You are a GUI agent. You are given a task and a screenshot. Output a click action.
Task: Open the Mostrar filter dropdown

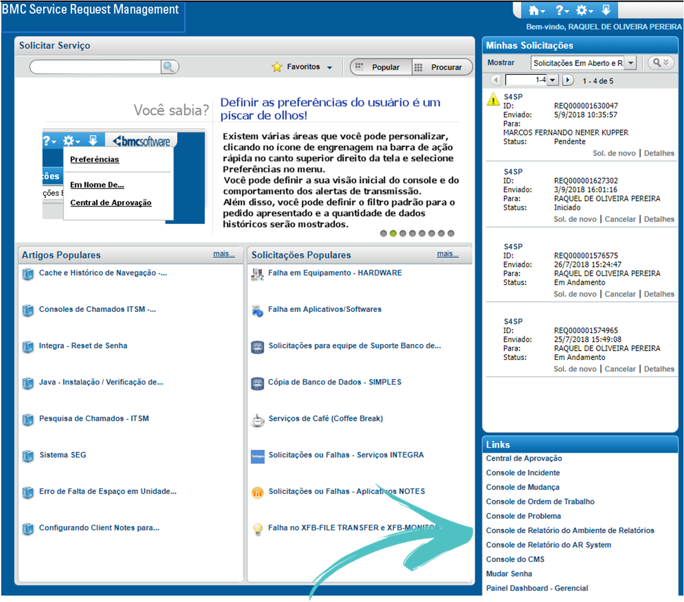631,63
